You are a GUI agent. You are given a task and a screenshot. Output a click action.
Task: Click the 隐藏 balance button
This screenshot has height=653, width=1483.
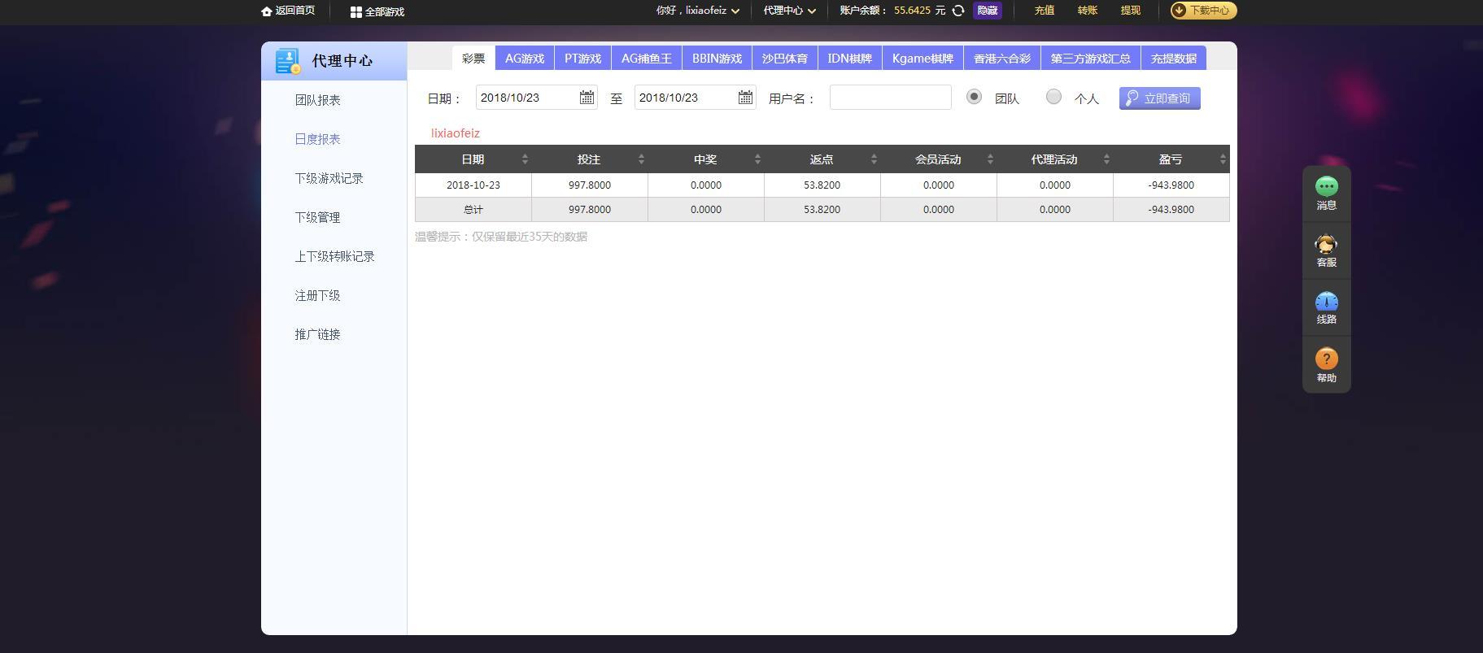point(988,11)
